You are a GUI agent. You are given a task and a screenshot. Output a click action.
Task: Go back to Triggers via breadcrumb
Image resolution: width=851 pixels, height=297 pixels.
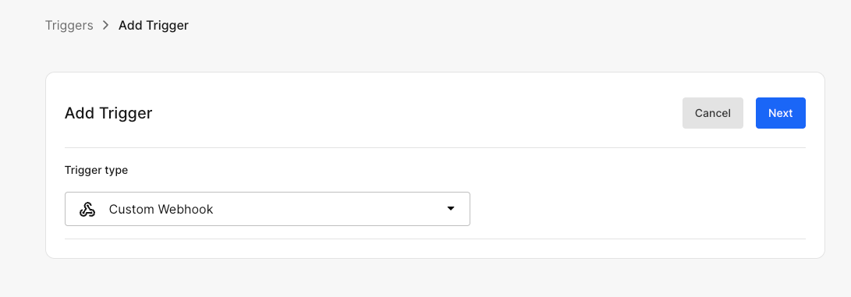coord(69,25)
